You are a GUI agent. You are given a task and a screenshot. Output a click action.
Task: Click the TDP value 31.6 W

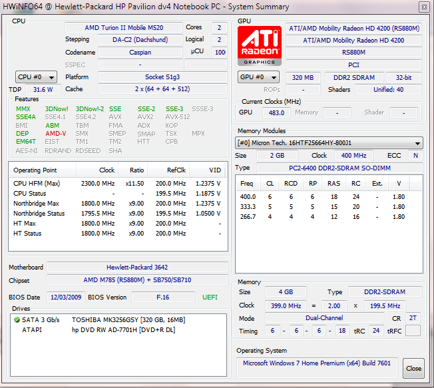coord(43,90)
